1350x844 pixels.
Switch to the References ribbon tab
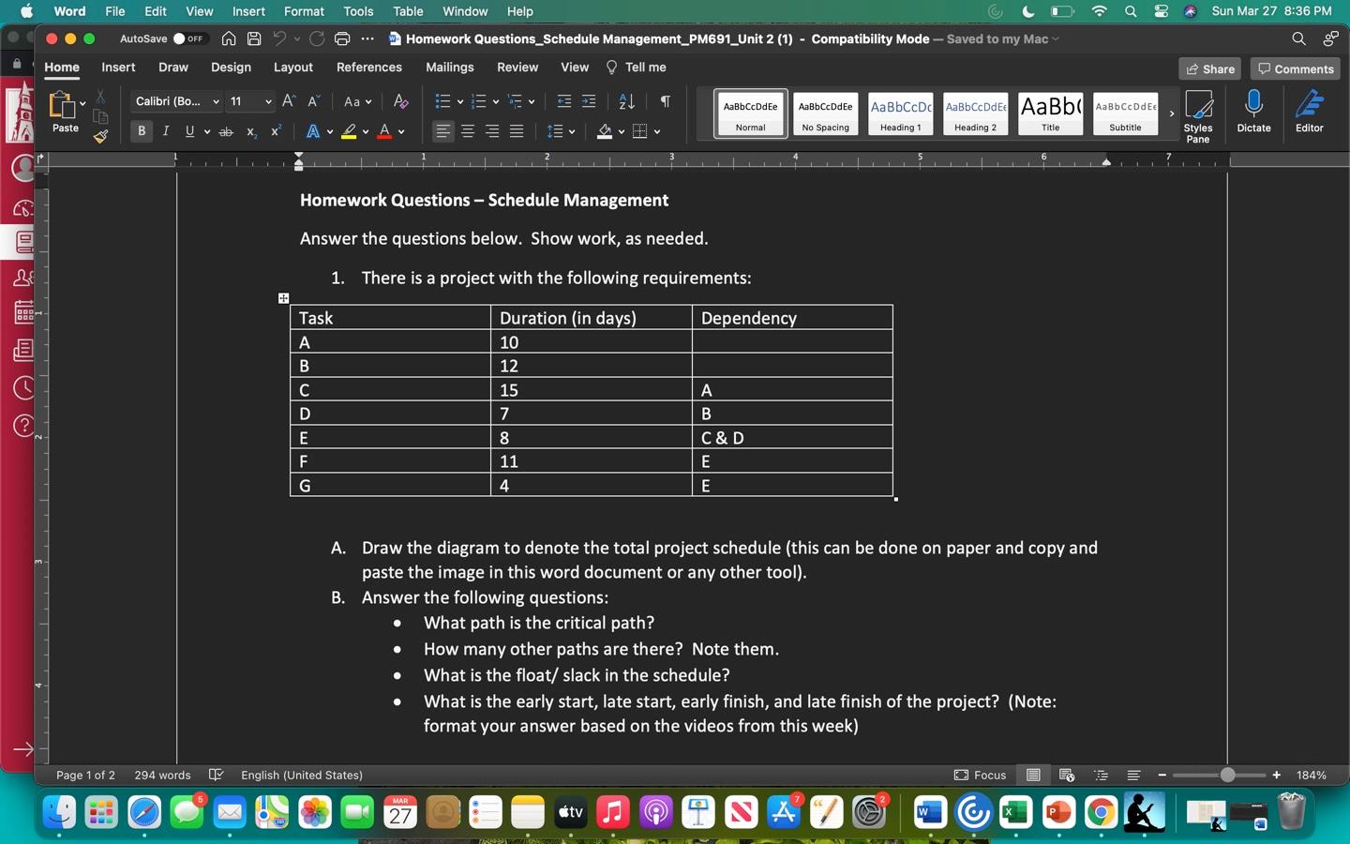click(x=368, y=67)
